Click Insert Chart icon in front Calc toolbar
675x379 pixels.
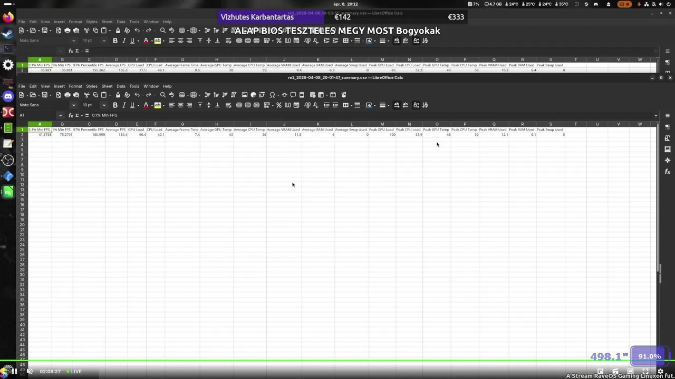[x=253, y=95]
